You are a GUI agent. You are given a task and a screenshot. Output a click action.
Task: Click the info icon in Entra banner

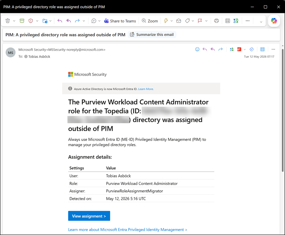click(70, 89)
